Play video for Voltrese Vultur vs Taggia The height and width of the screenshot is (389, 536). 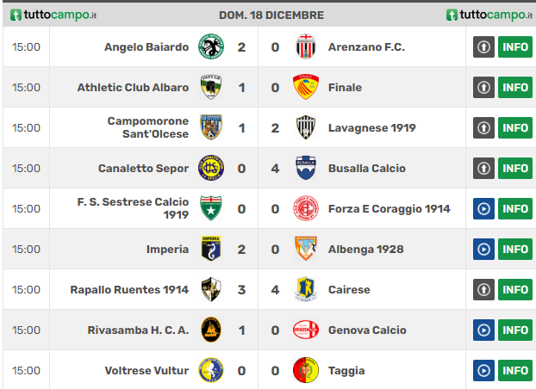483,370
